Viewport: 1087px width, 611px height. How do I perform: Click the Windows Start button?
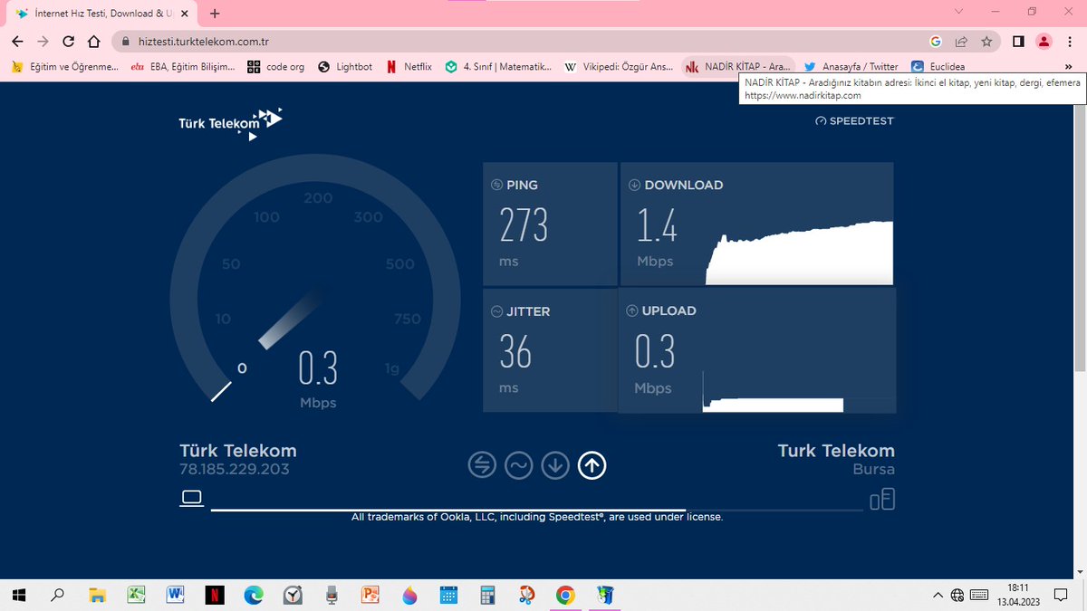click(x=18, y=595)
